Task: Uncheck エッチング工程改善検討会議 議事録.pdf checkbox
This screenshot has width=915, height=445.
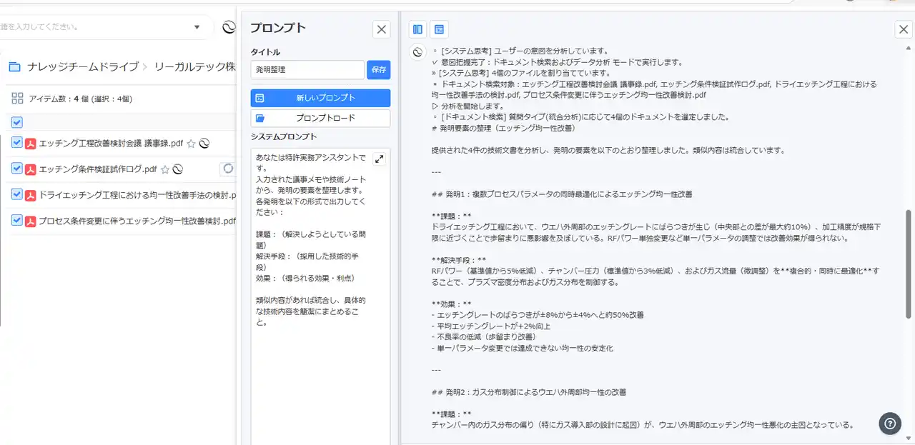Action: pyautogui.click(x=17, y=143)
